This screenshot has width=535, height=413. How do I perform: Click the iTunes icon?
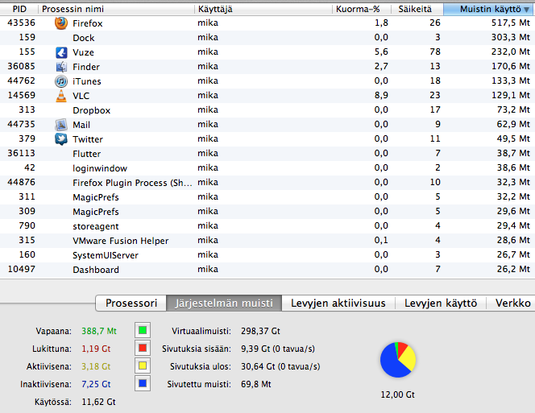[x=61, y=81]
